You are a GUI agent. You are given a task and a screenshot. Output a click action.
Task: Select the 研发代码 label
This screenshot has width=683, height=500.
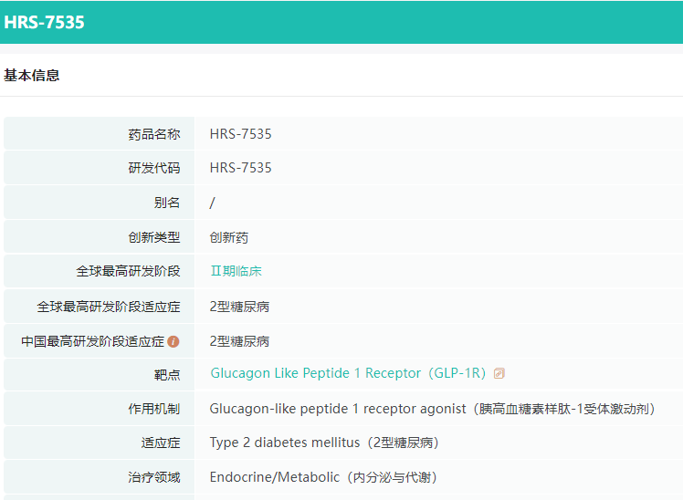point(154,168)
